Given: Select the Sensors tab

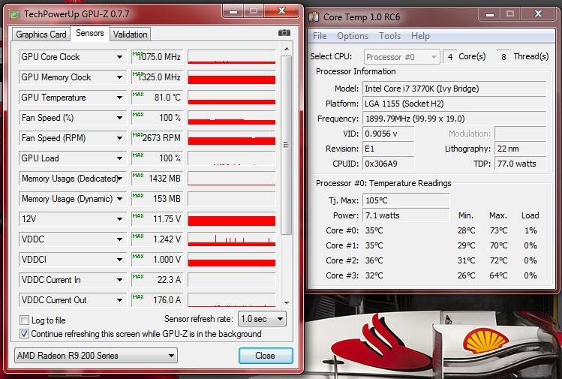Looking at the screenshot, I should pos(89,33).
